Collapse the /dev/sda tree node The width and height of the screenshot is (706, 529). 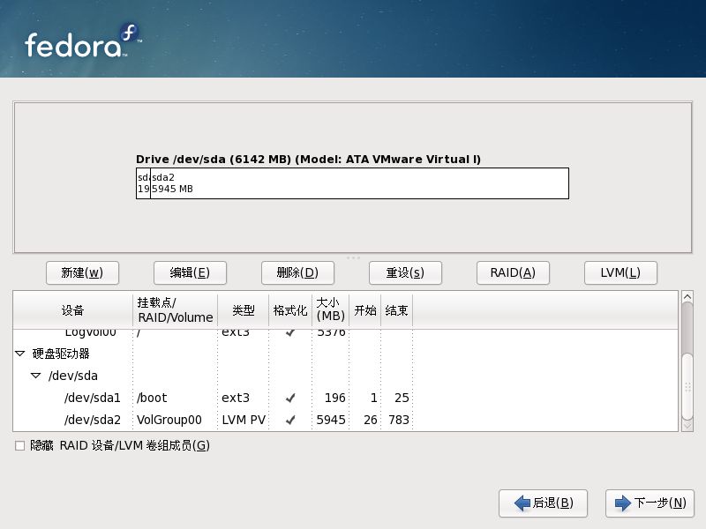35,376
